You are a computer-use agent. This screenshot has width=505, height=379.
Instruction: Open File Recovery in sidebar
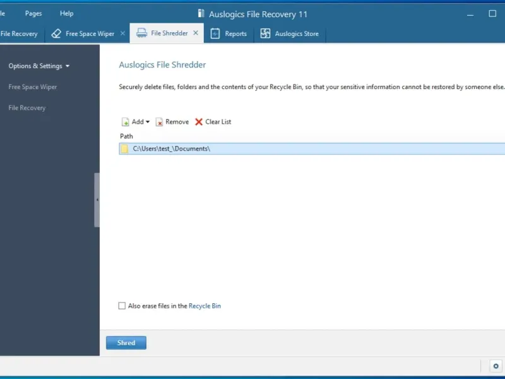pos(27,107)
